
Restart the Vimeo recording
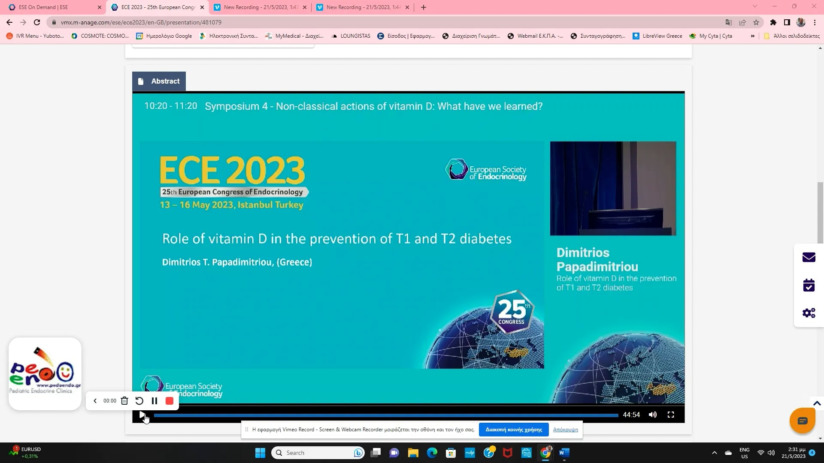pos(139,401)
